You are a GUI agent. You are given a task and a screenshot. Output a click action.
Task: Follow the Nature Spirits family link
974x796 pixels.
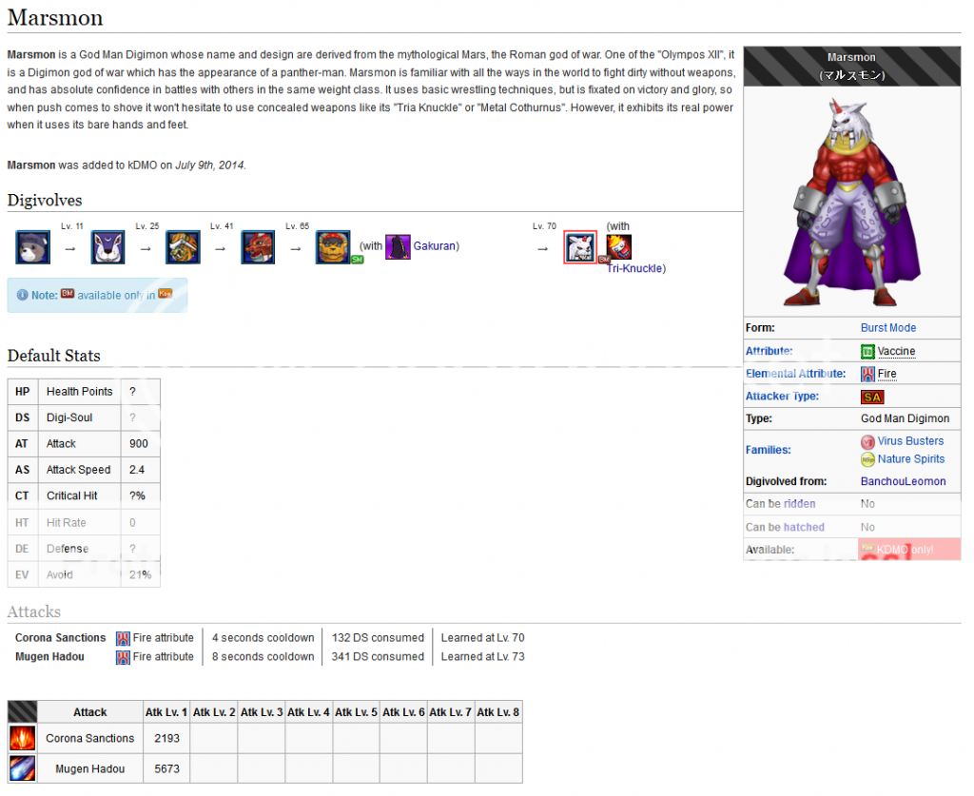(910, 459)
